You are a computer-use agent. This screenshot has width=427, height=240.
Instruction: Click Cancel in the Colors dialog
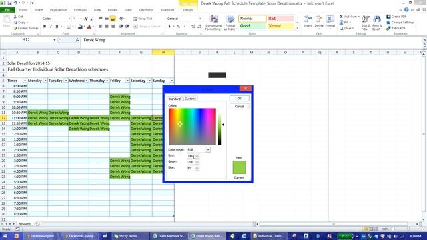click(x=239, y=107)
